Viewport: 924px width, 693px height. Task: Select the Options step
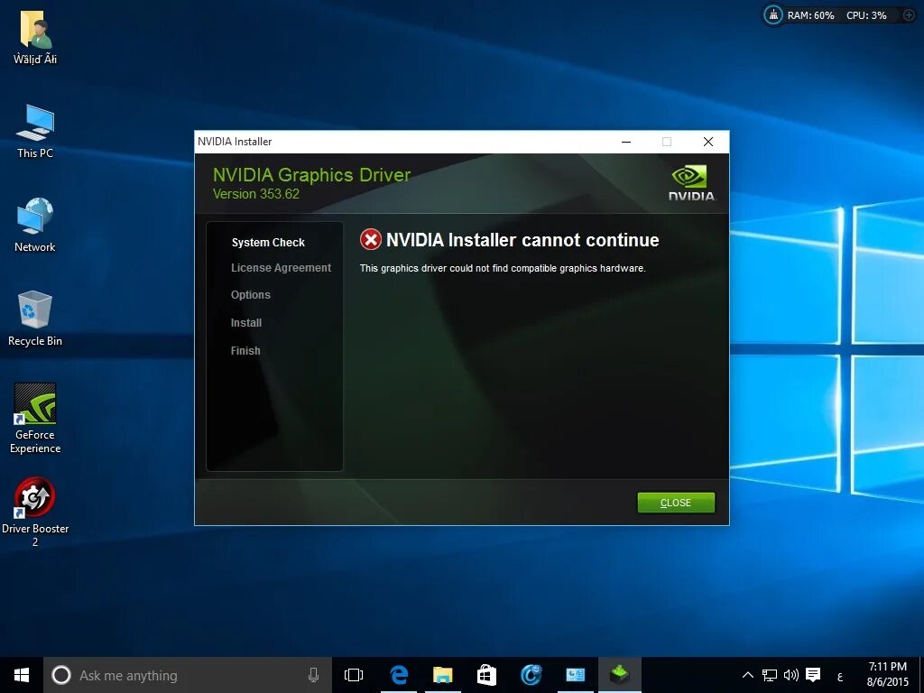(251, 295)
